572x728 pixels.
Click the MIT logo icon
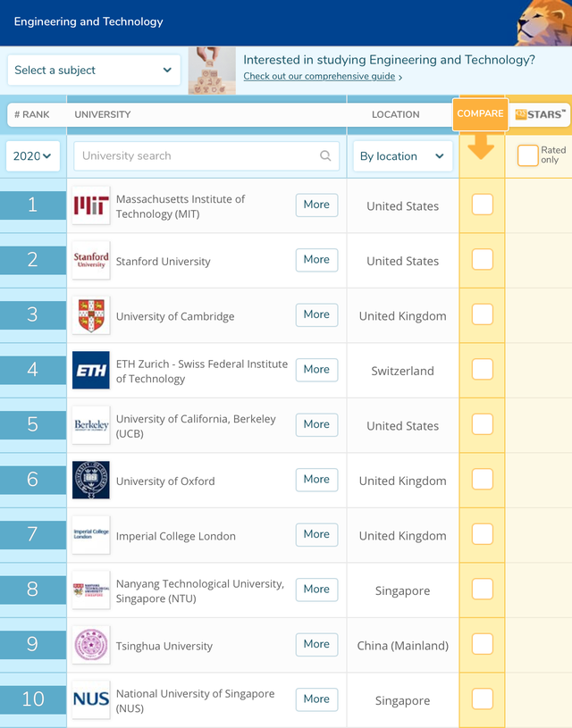coord(91,205)
